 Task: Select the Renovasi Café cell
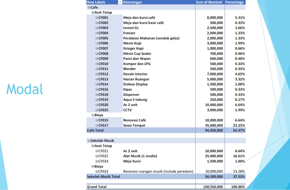click(134, 120)
